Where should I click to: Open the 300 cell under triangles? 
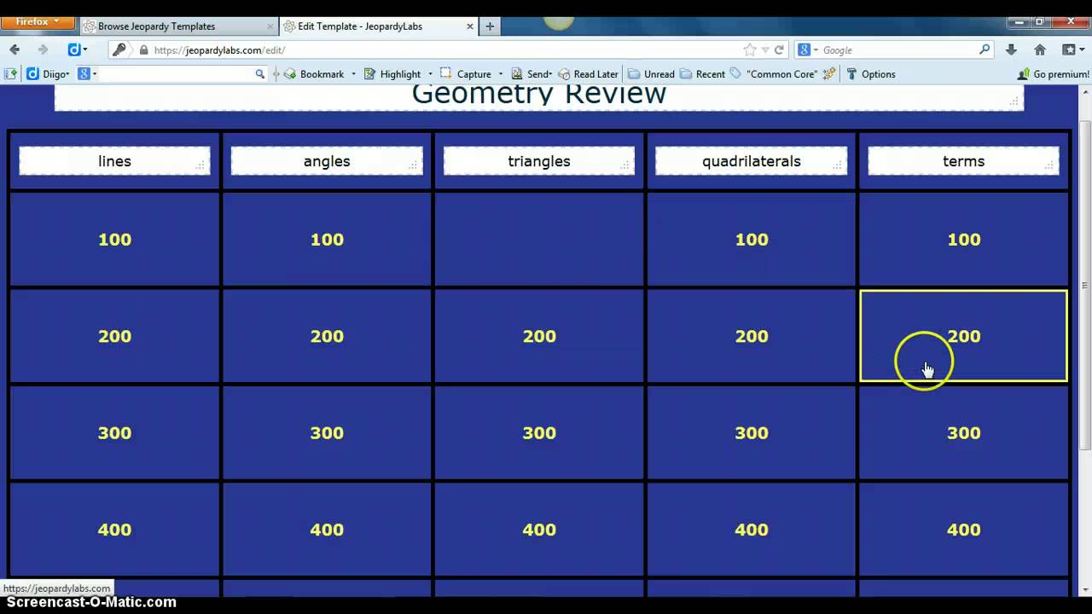point(539,432)
